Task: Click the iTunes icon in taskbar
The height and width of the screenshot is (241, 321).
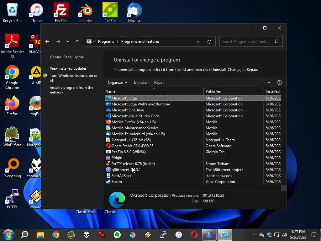Action: 178,235
